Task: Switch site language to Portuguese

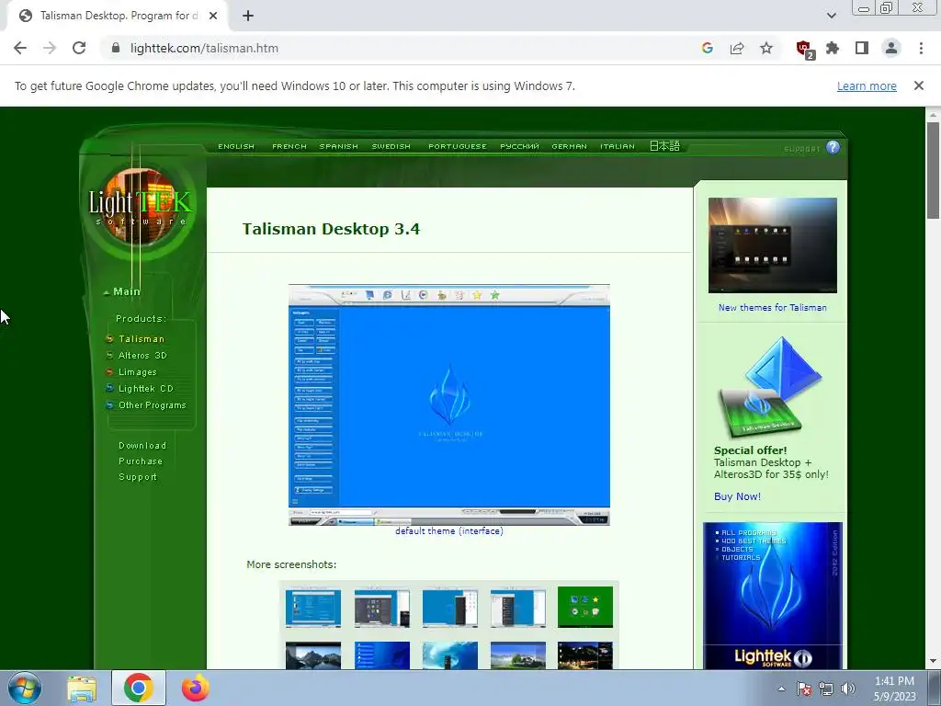Action: (458, 146)
